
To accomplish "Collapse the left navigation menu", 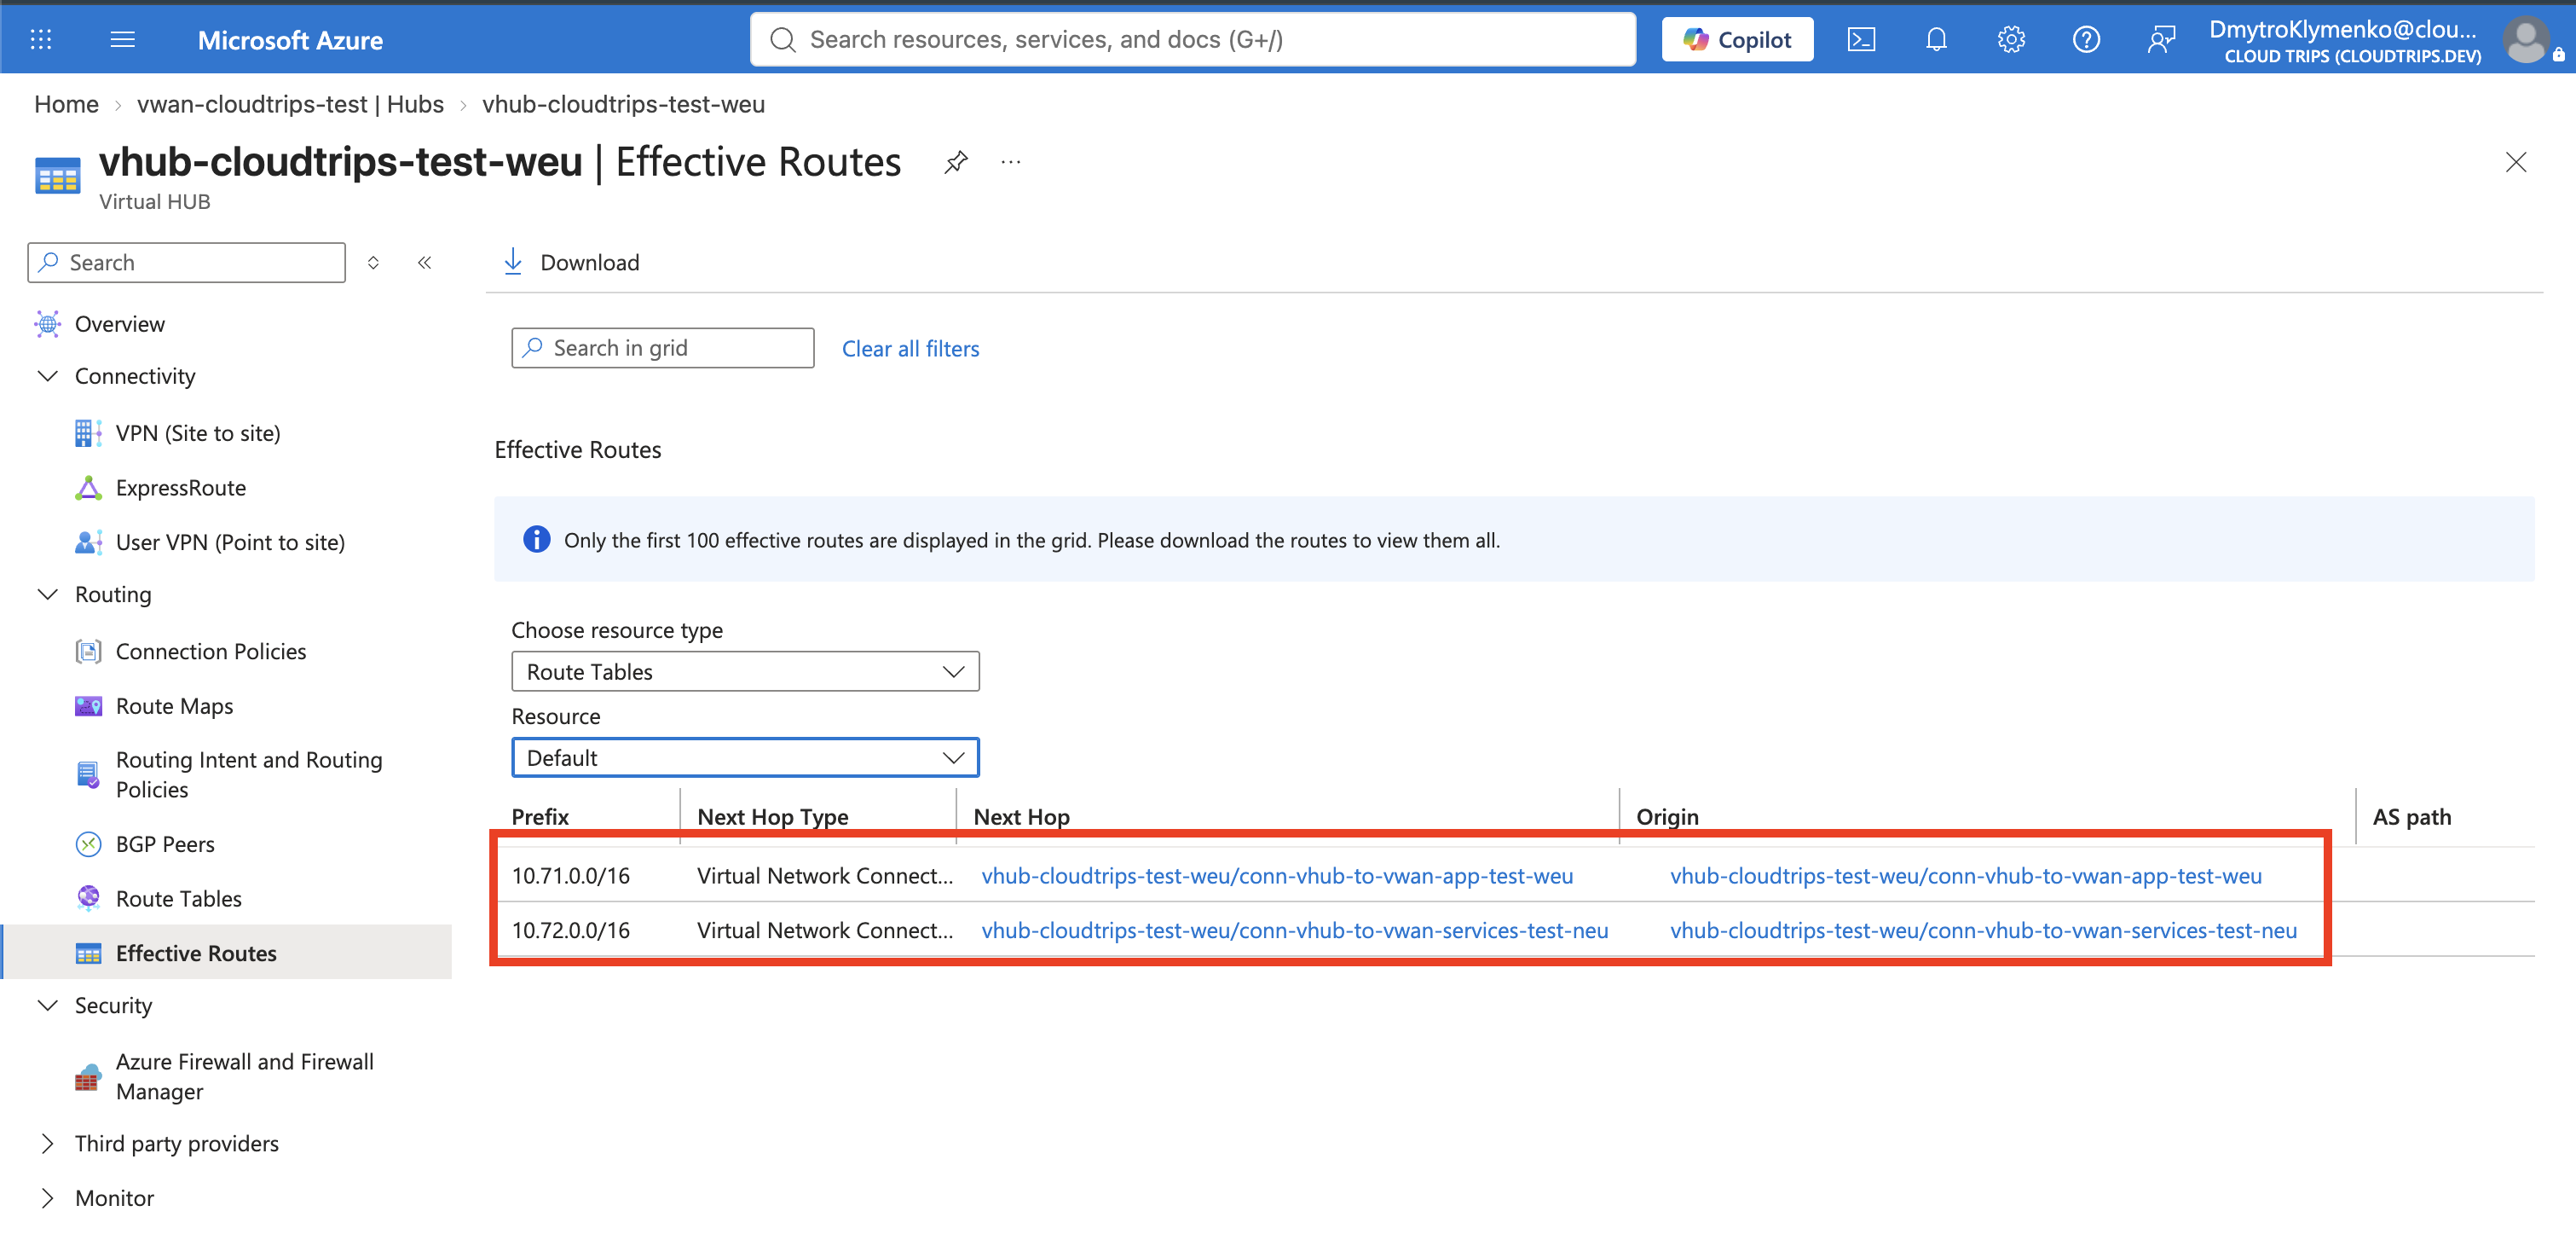I will (x=425, y=262).
